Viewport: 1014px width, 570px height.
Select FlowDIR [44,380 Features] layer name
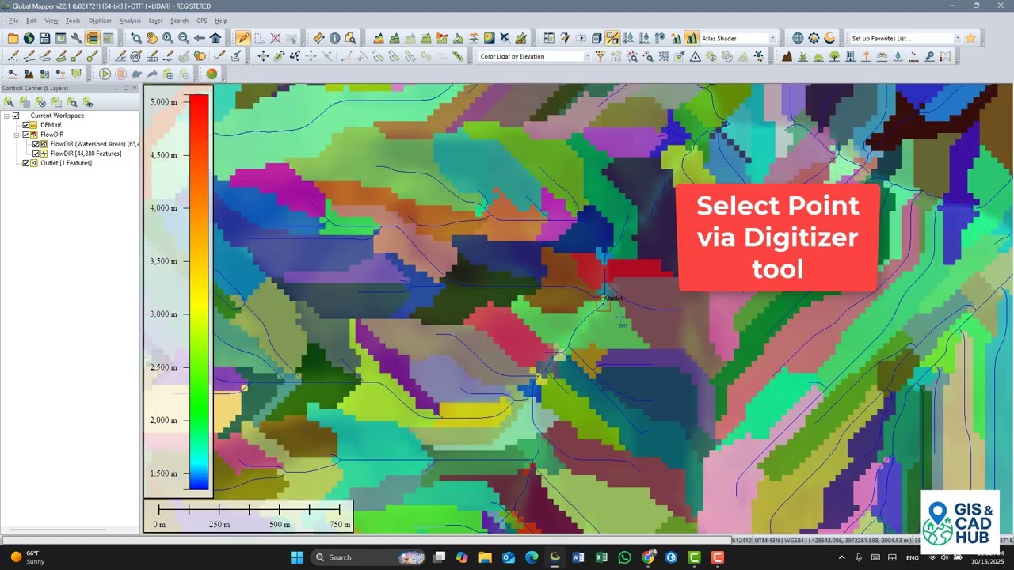[86, 154]
